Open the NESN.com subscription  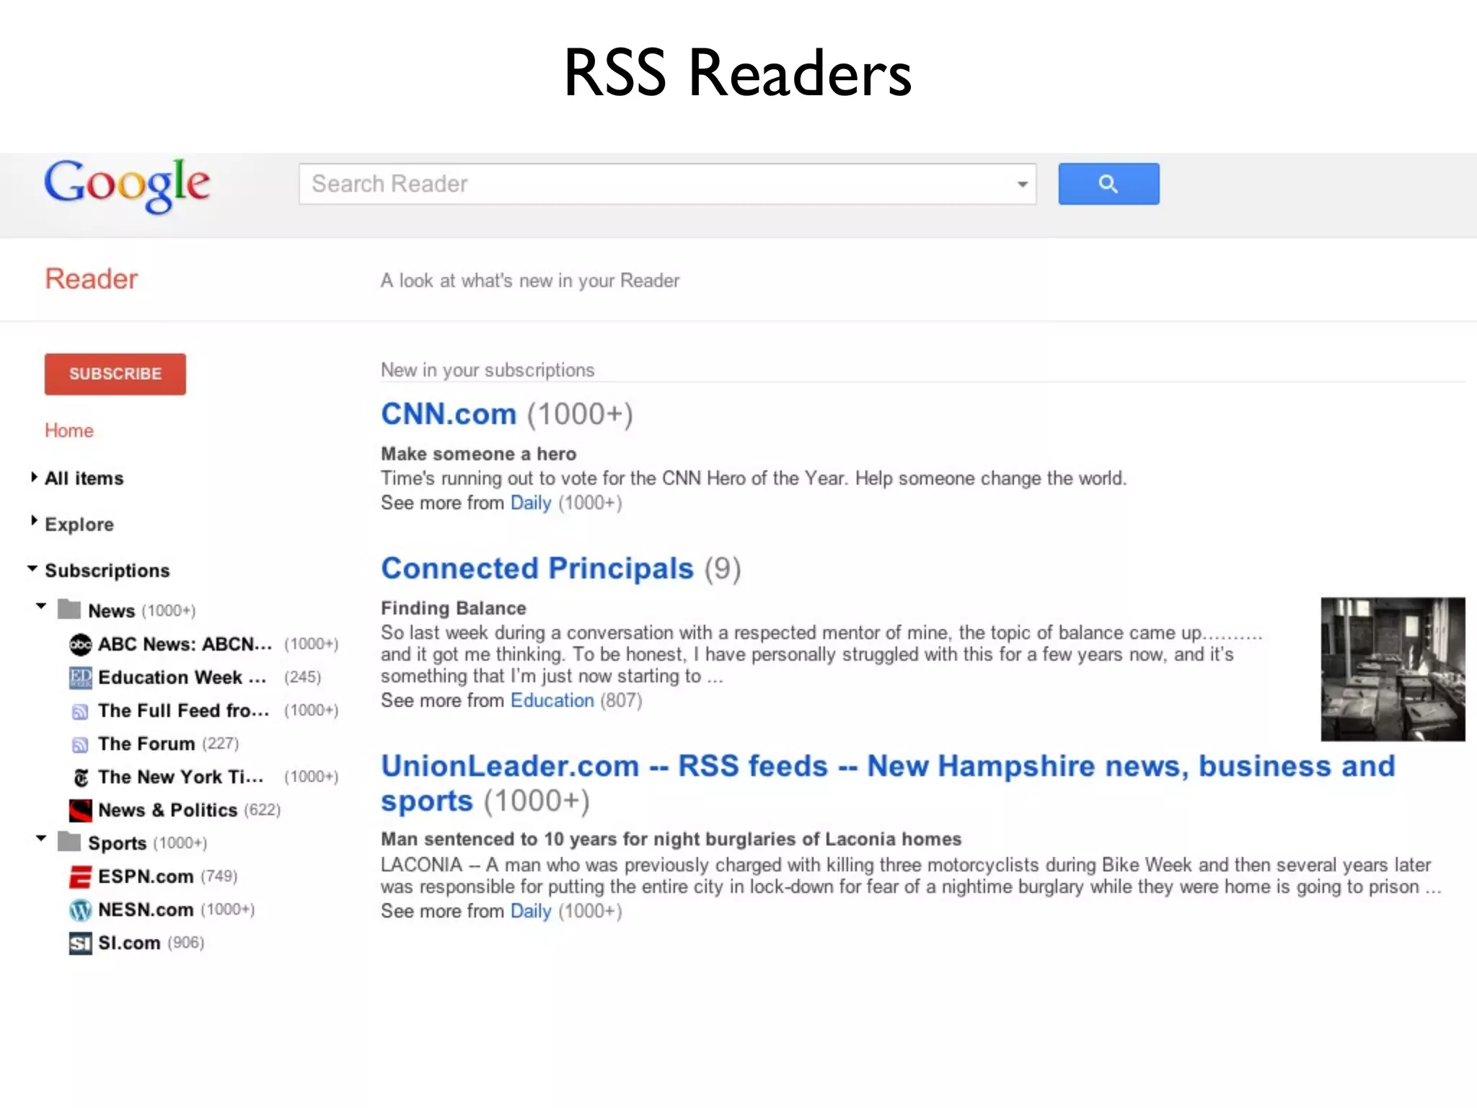(146, 910)
